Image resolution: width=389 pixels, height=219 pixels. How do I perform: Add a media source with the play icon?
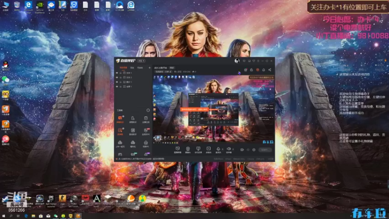coord(209,150)
